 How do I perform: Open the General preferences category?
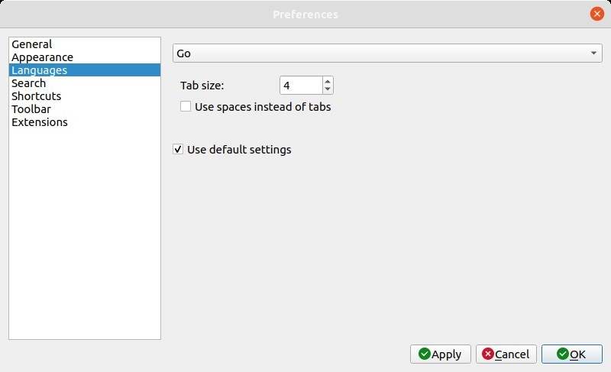coord(32,44)
